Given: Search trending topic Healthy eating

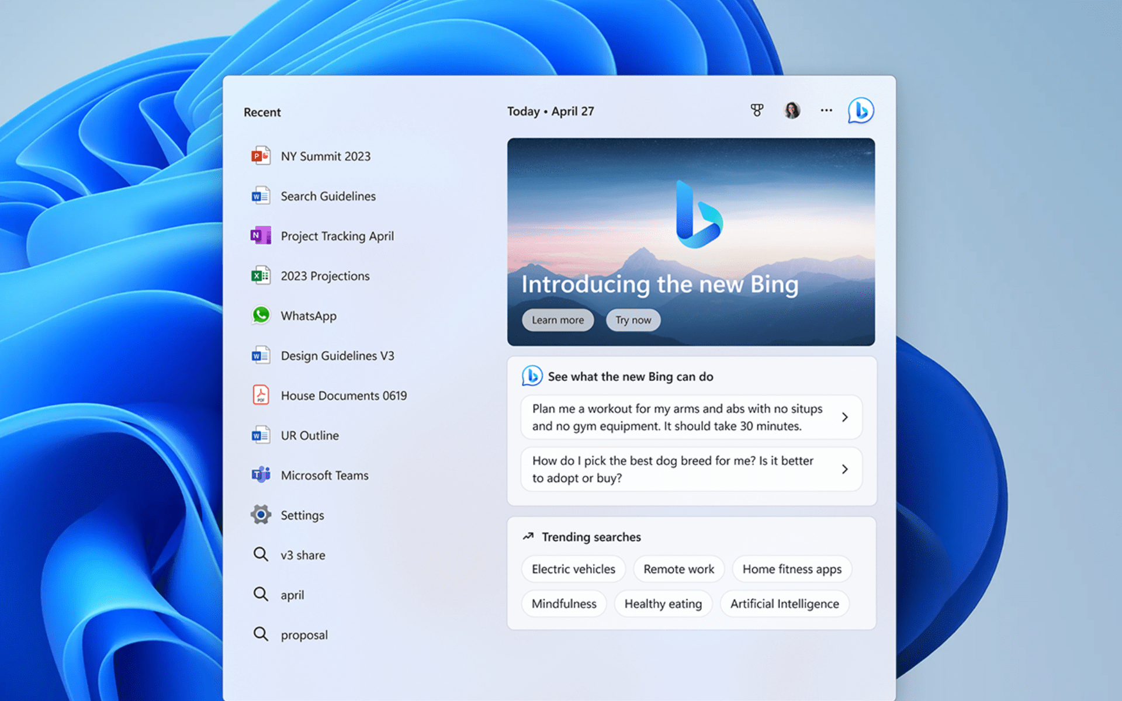Looking at the screenshot, I should click(x=663, y=603).
